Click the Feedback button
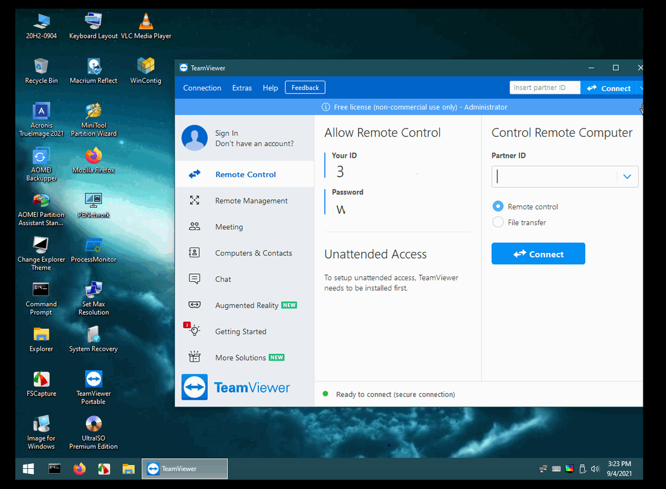 (x=305, y=87)
